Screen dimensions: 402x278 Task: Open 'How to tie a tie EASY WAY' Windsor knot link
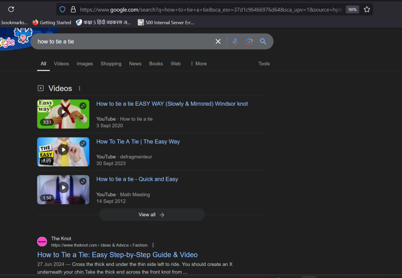[x=172, y=104]
